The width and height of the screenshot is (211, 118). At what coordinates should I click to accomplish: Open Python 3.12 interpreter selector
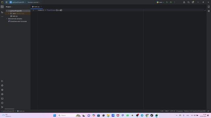pyautogui.click(x=195, y=111)
